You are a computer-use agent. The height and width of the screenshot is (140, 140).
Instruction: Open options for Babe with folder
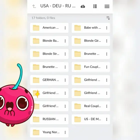tap(106, 28)
